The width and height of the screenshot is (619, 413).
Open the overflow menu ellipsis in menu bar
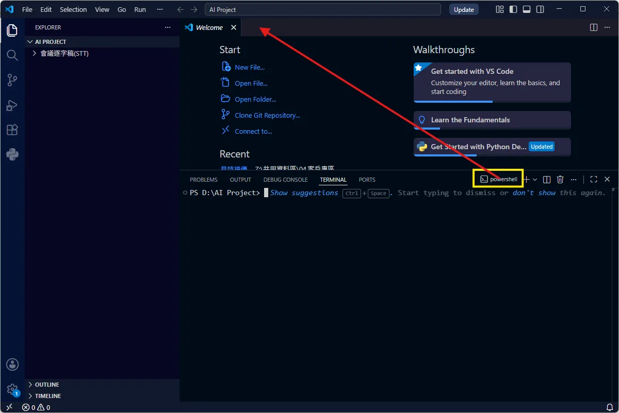click(x=160, y=9)
